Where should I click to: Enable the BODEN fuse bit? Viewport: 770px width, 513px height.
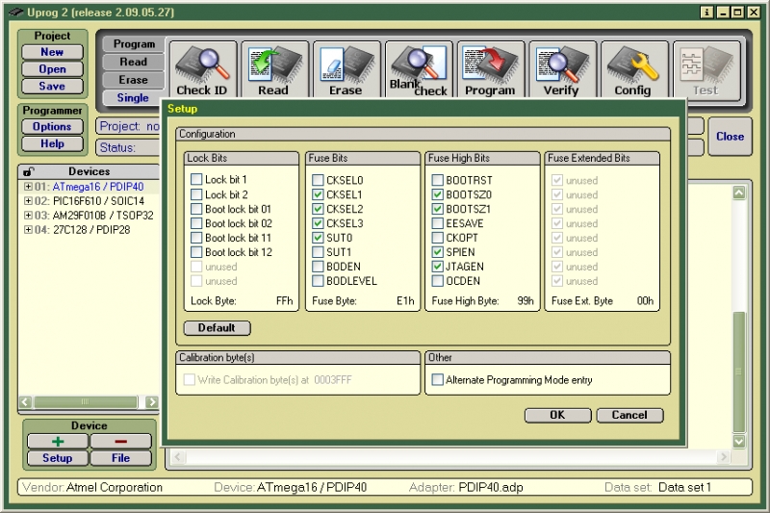click(318, 267)
